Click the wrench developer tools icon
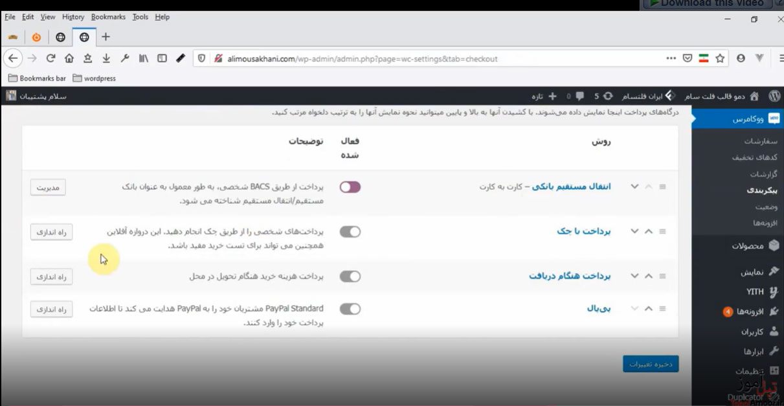Screen dimensions: 784x406 point(125,58)
